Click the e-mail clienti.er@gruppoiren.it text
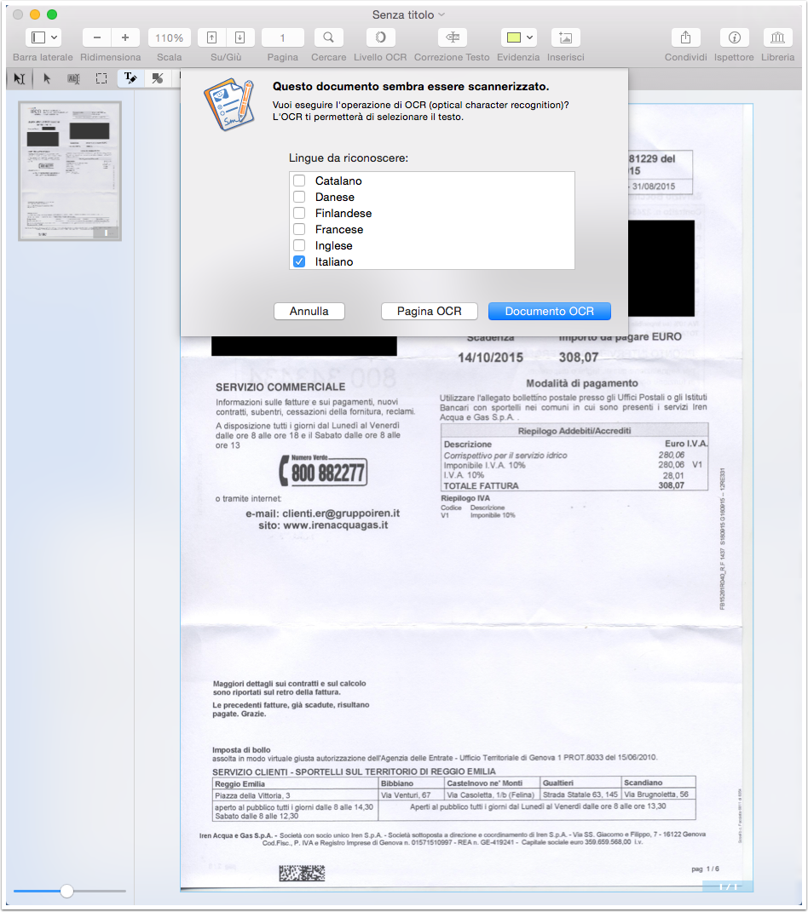 [x=322, y=513]
